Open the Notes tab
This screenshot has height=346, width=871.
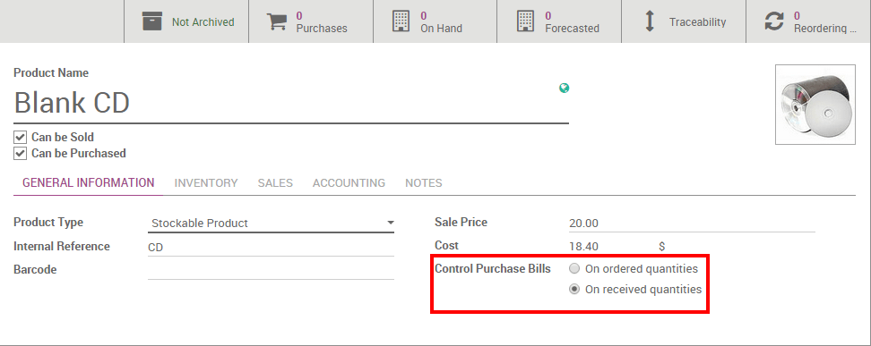pos(424,183)
